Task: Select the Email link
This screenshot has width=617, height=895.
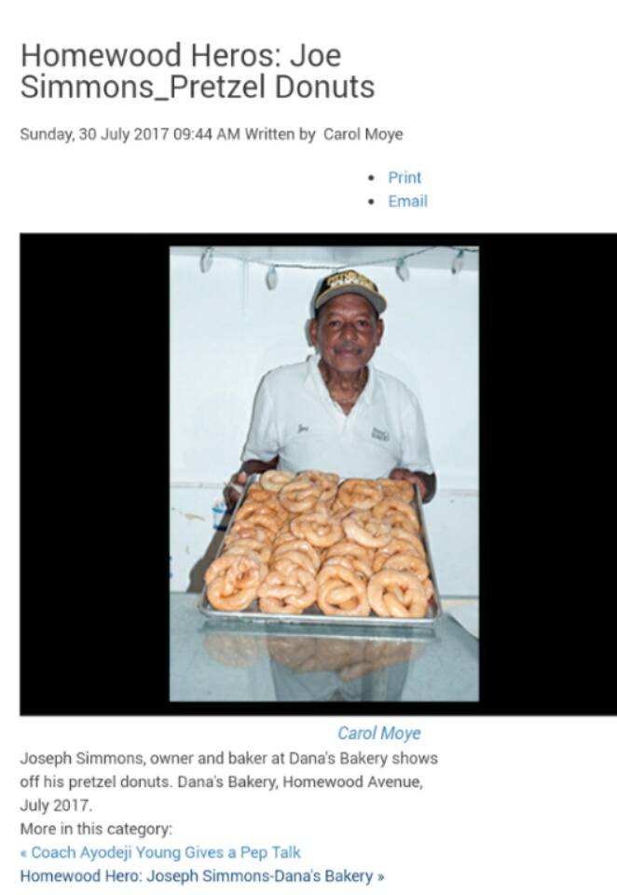Action: click(407, 201)
